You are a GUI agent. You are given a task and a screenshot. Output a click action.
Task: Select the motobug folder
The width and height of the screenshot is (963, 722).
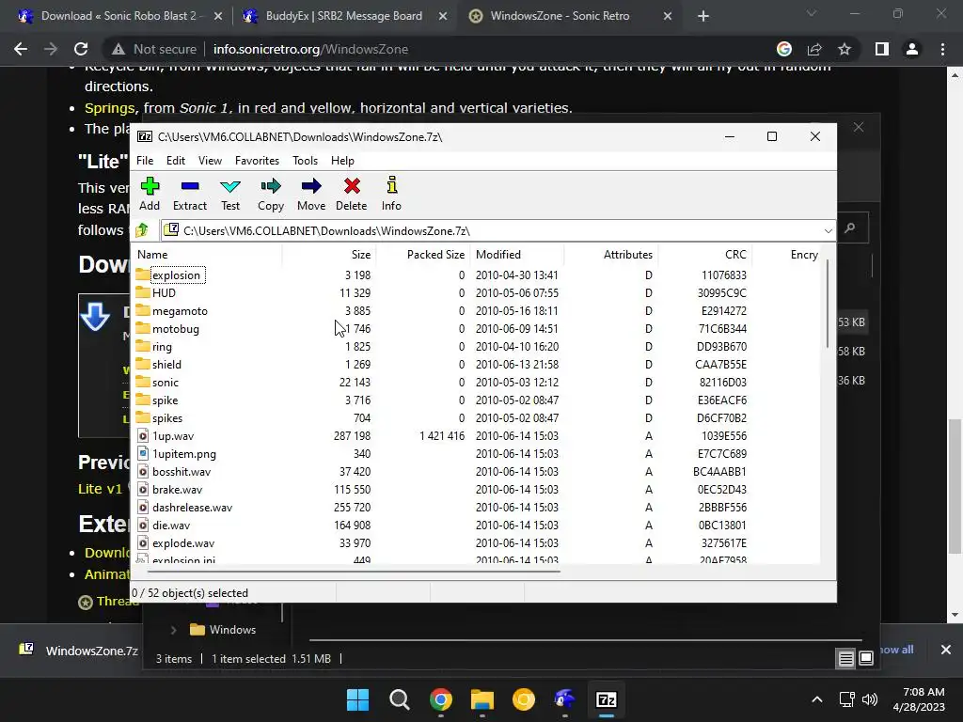pos(175,328)
